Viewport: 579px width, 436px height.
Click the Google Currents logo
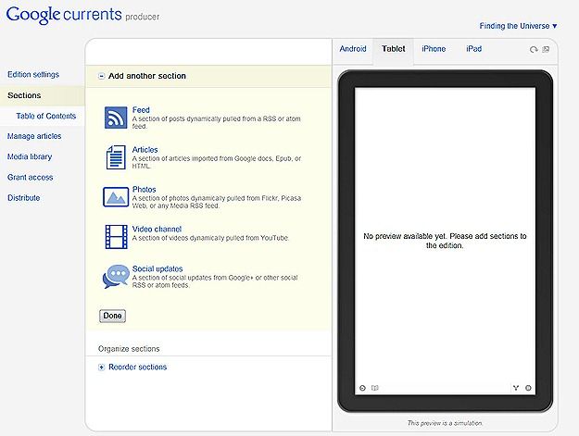(x=64, y=15)
